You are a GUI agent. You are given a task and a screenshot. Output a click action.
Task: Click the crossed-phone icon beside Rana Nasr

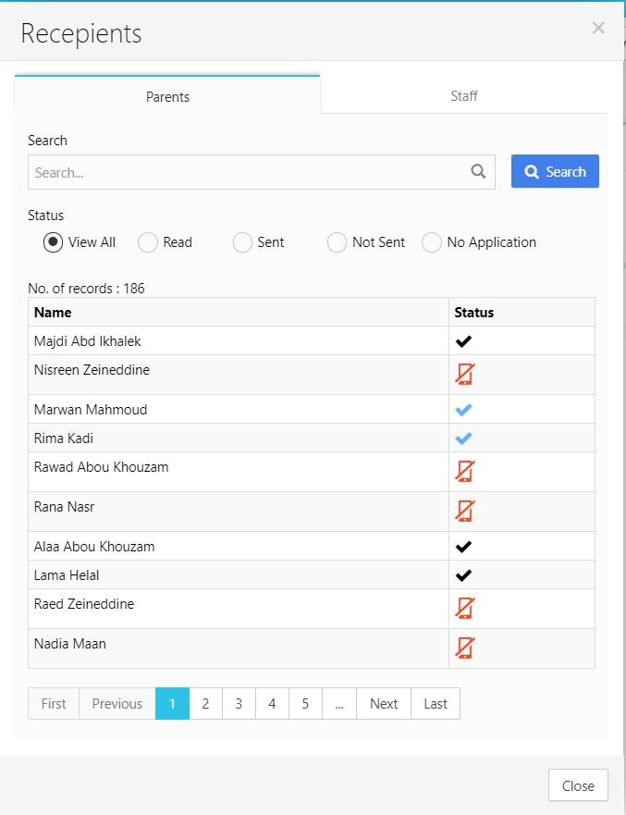464,511
